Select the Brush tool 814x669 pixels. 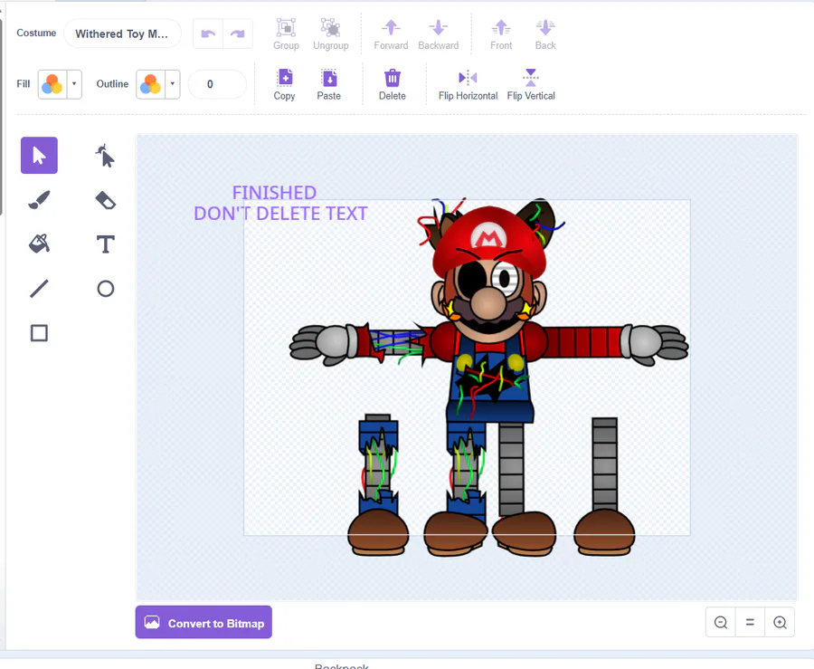pyautogui.click(x=39, y=200)
